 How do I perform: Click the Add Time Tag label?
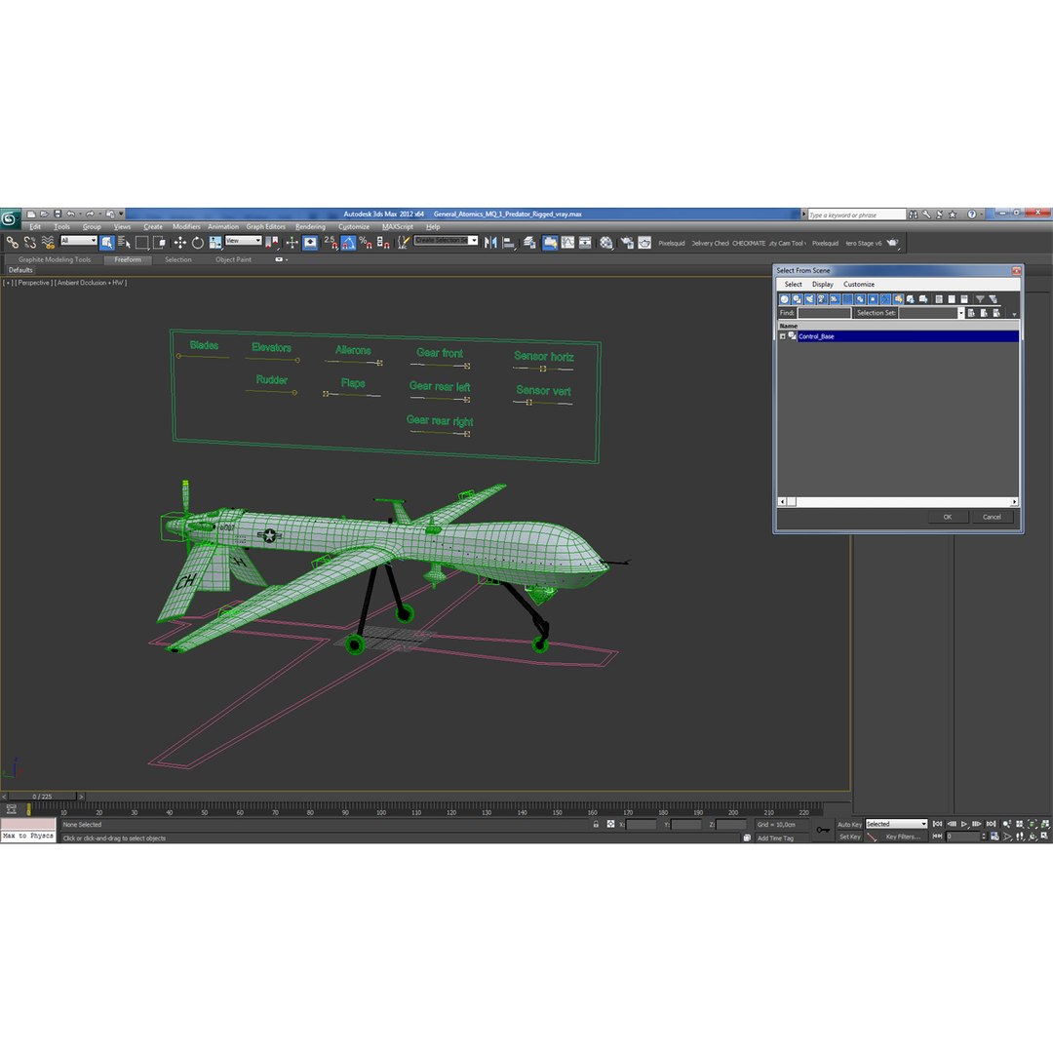[x=776, y=838]
